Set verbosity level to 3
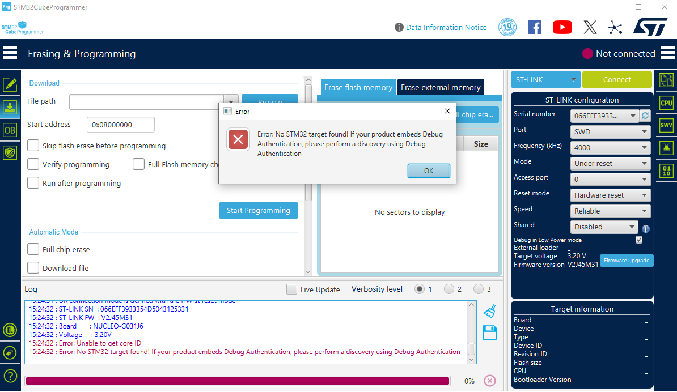 point(479,289)
